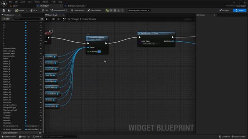
Task: Start play simulation with green play icon
Action: [x=108, y=10]
